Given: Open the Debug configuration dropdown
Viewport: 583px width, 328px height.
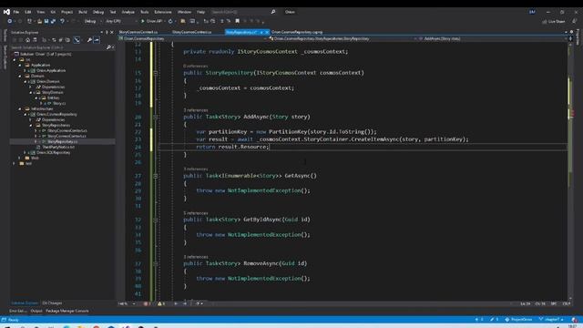Looking at the screenshot, I should pos(92,21).
